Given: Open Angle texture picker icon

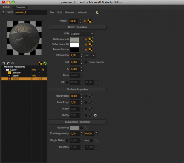Looking at the screenshot, I should pos(91,109).
